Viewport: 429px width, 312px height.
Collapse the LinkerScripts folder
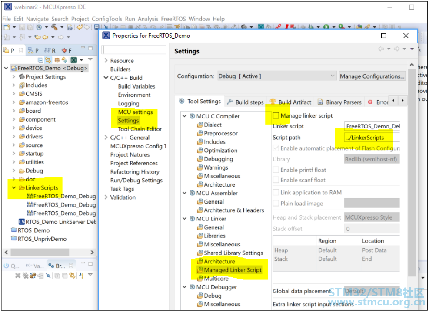(13, 188)
